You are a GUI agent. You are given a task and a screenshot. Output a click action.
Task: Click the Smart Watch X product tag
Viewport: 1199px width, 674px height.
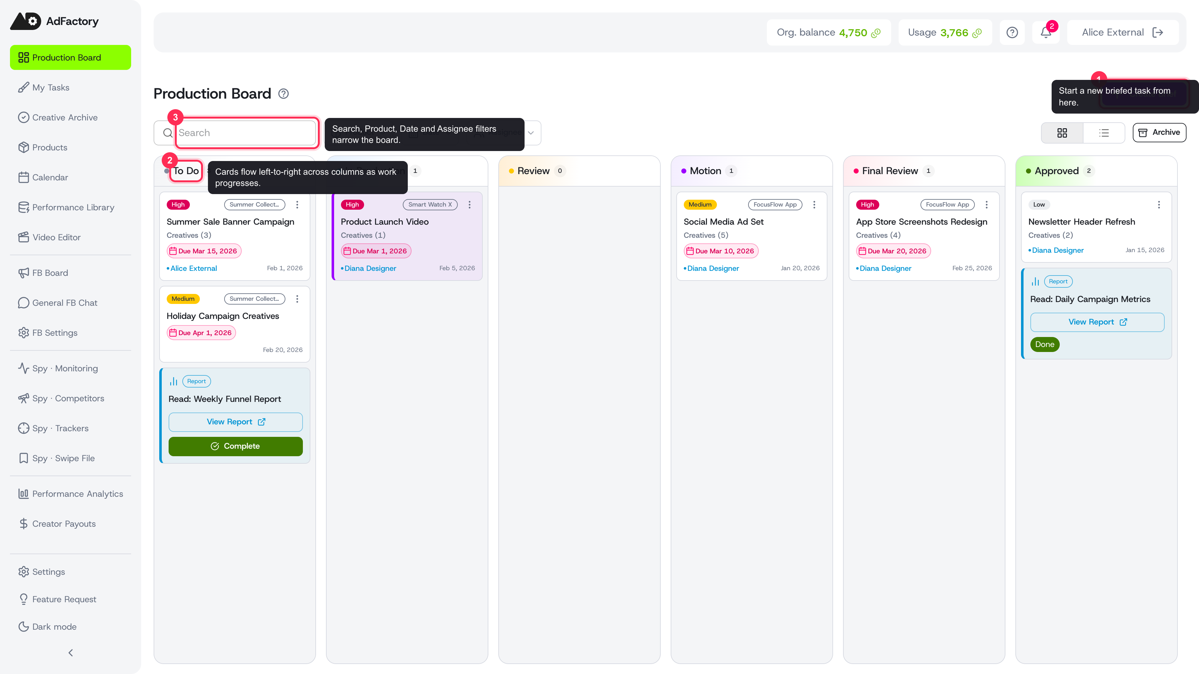coord(430,205)
